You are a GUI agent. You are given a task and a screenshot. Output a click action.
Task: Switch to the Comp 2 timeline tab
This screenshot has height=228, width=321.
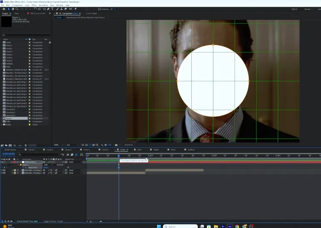pyautogui.click(x=31, y=150)
